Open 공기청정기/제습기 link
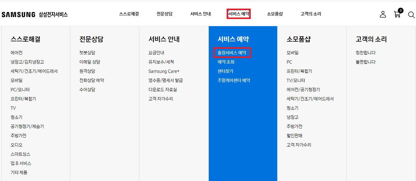Screen dimensions: 416x181 (x=27, y=127)
